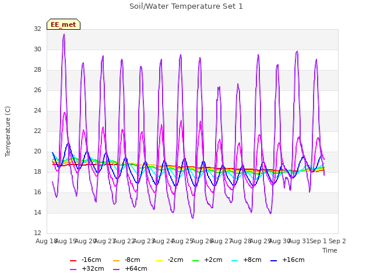Click the 12 y-axis tick value
Viewport: 373px width, 280px height.
coord(37,233)
